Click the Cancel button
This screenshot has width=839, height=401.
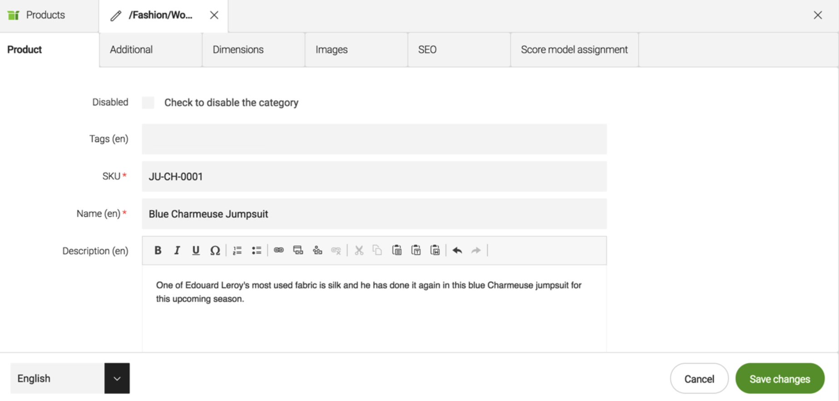point(699,379)
